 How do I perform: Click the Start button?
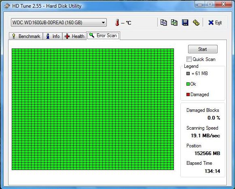click(203, 49)
